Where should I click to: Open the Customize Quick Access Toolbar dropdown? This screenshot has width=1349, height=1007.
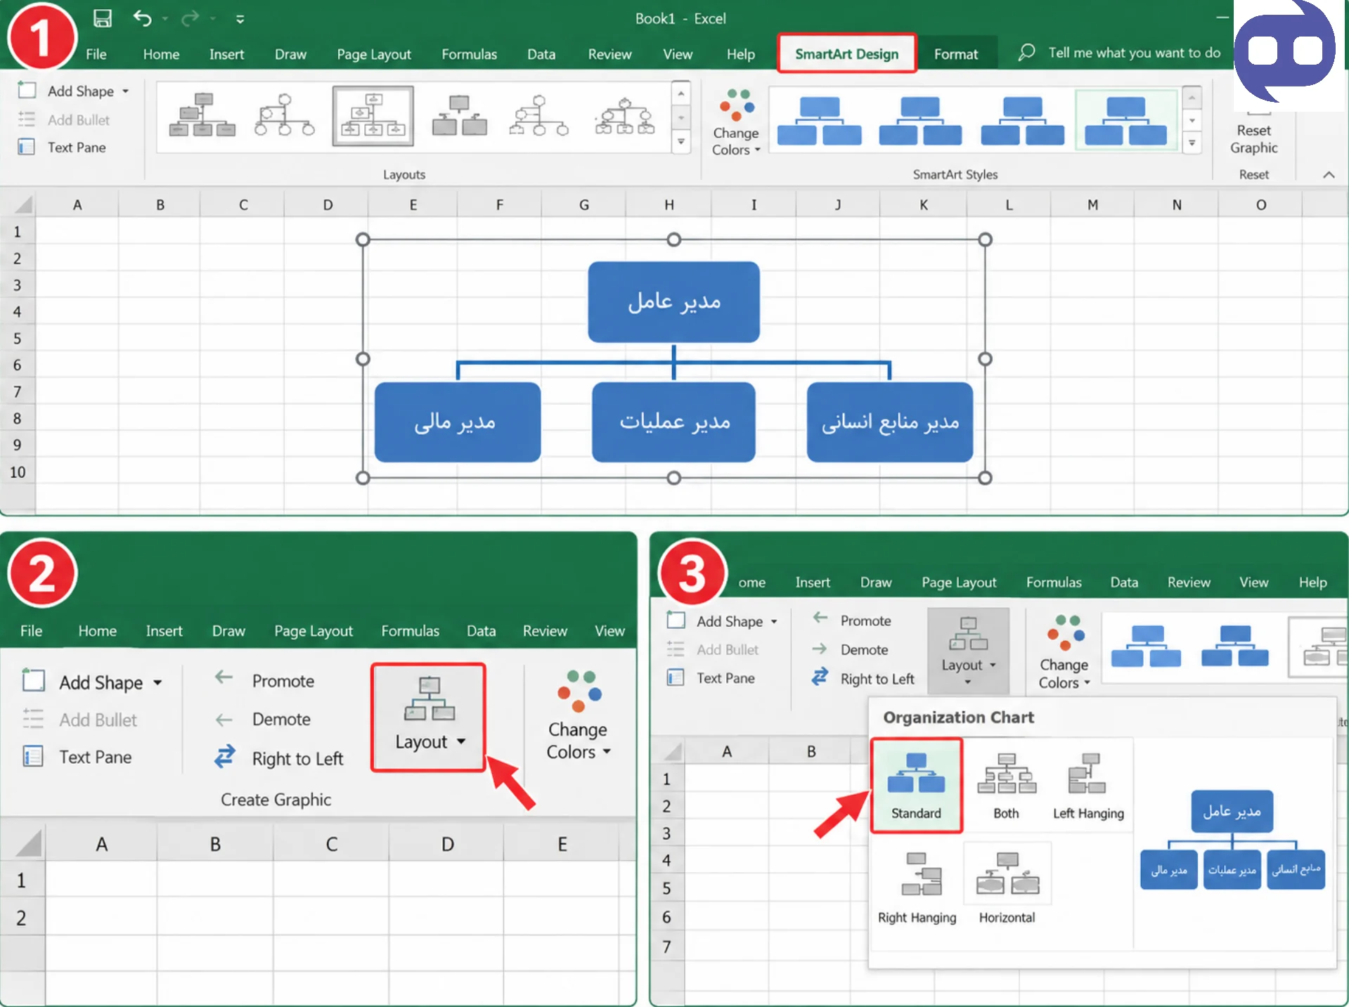[240, 19]
